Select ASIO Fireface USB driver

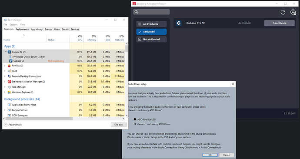tap(135, 119)
